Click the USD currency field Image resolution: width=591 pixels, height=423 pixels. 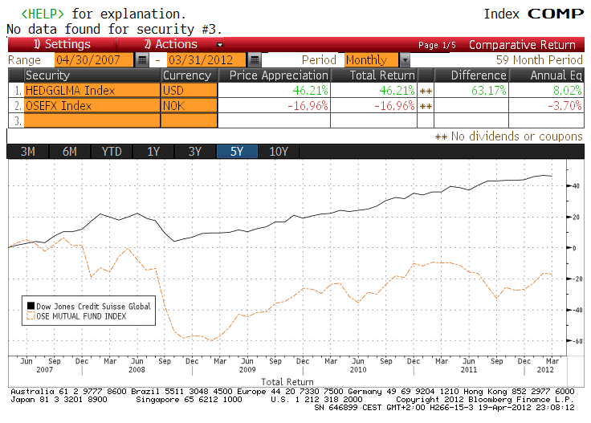[x=190, y=91]
